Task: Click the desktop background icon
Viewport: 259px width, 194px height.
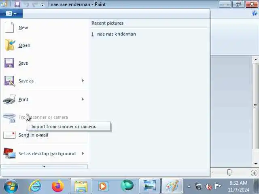Action: (x=9, y=153)
